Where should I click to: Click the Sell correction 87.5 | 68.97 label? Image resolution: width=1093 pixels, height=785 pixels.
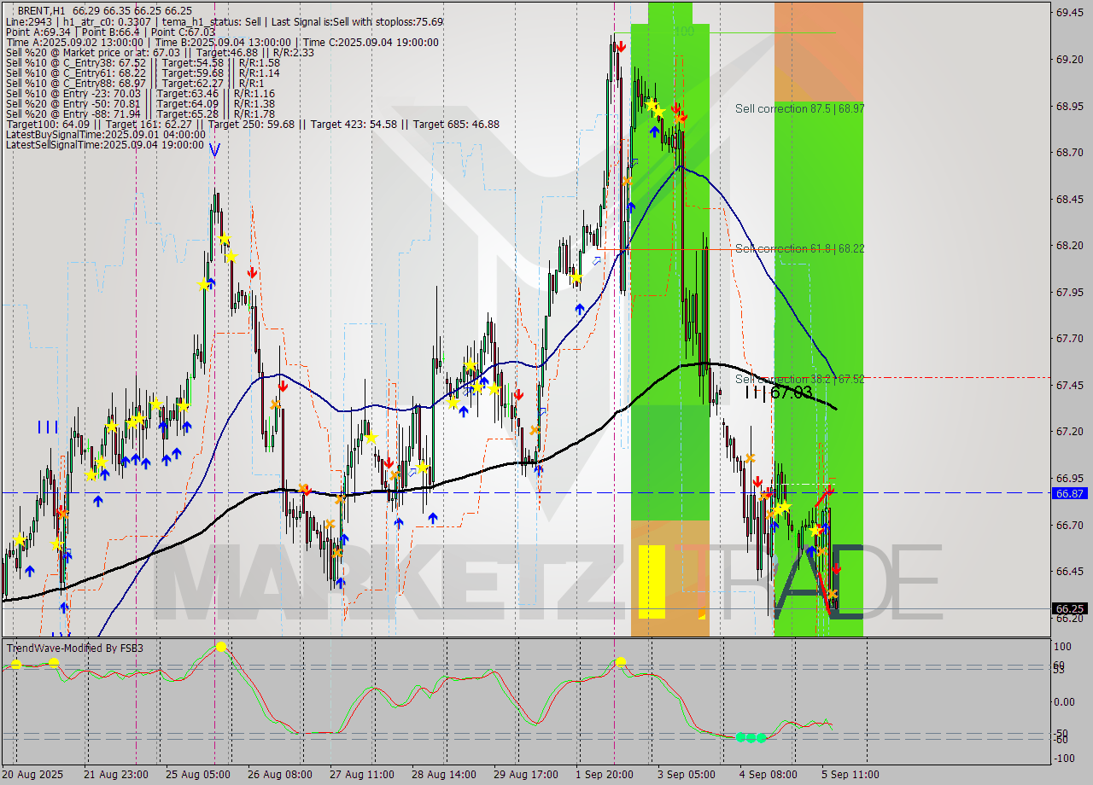(799, 109)
